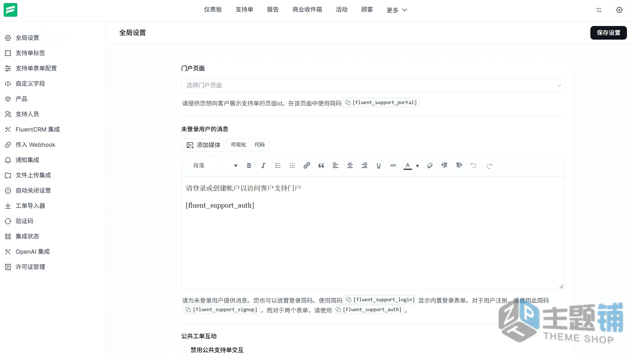Toggle strikethrough ABC formatting
Screen dimensions: 632x353
(x=393, y=166)
